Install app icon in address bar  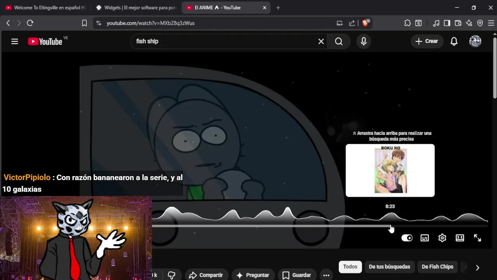point(340,23)
